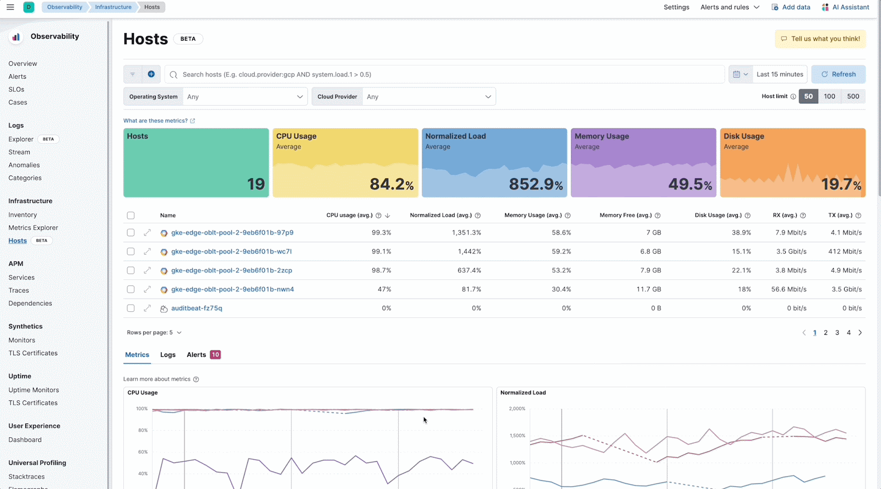Click info icon next to Normalized Load column
The image size is (881, 489).
coord(477,216)
